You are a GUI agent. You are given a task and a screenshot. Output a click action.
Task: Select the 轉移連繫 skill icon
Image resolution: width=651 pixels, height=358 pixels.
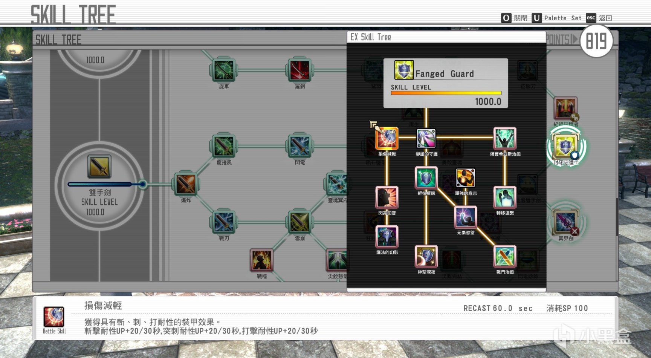(505, 197)
